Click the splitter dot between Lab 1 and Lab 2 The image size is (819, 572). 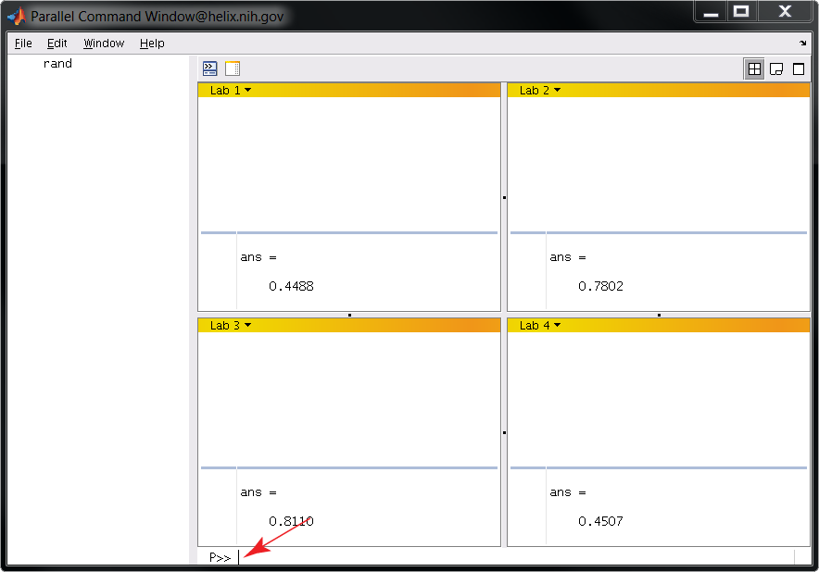(x=502, y=196)
